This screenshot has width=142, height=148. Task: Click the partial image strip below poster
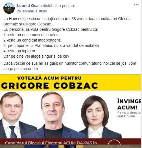point(71,147)
